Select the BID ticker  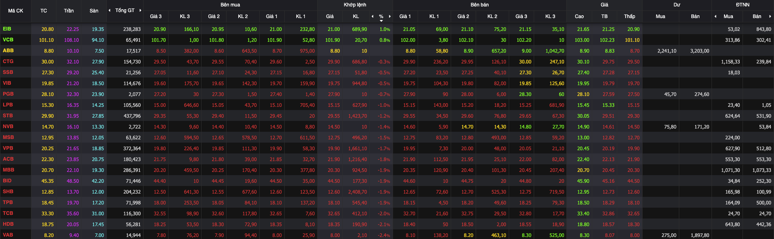click(x=7, y=181)
